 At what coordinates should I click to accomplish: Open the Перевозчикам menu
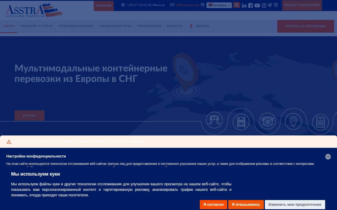point(149,26)
